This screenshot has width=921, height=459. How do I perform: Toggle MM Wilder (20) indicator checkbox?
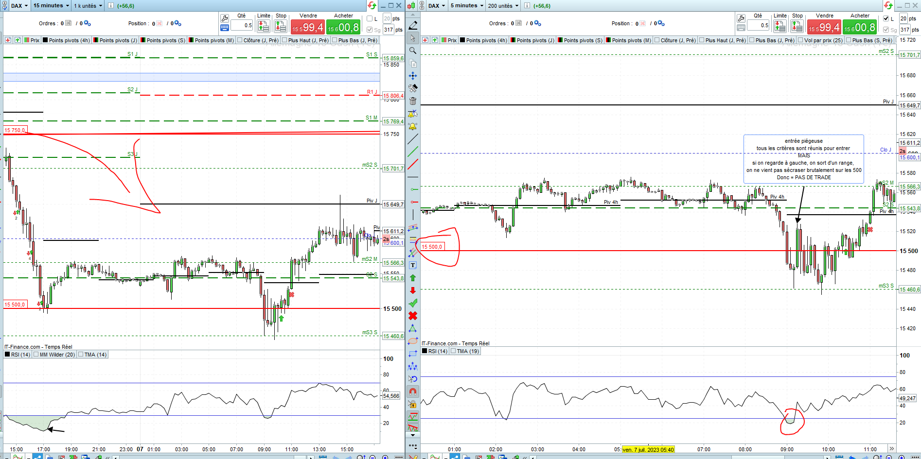point(54,355)
